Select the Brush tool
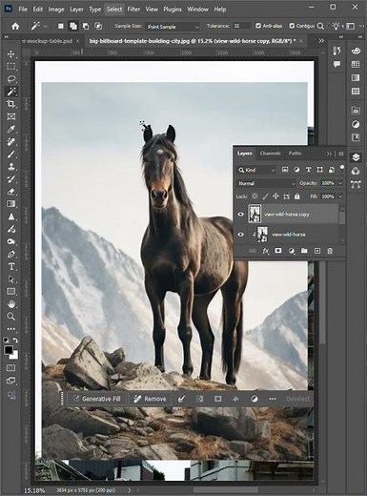 pyautogui.click(x=11, y=154)
